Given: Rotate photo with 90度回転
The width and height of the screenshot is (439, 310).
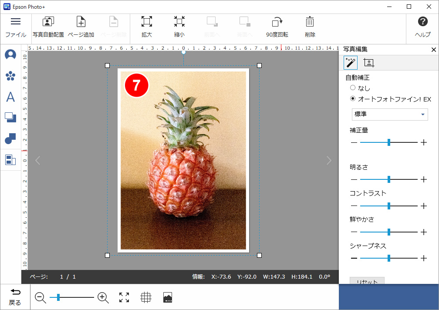Looking at the screenshot, I should coord(277,22).
